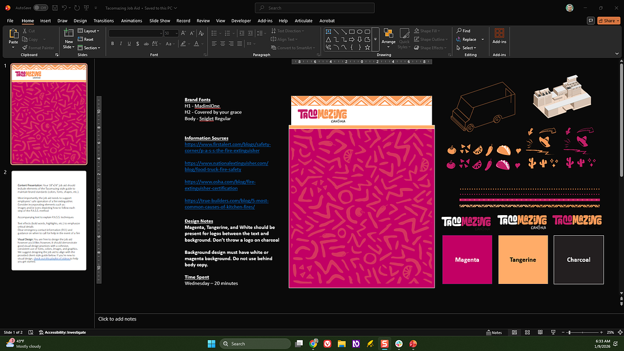Open the Font Color swatch
This screenshot has height=351, width=624.
196,43
